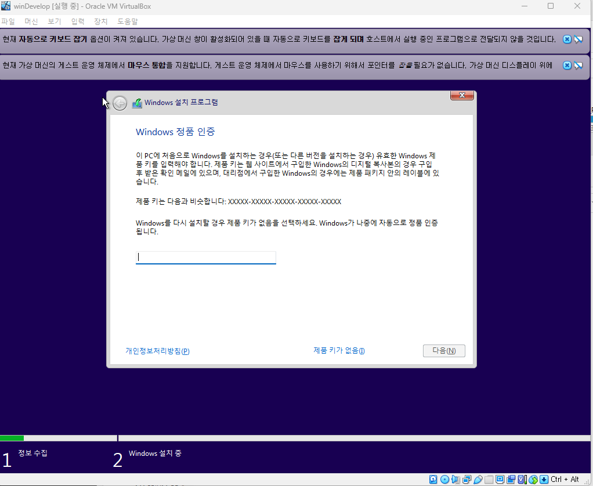
Task: Open the 도움말 menu
Action: pos(128,21)
